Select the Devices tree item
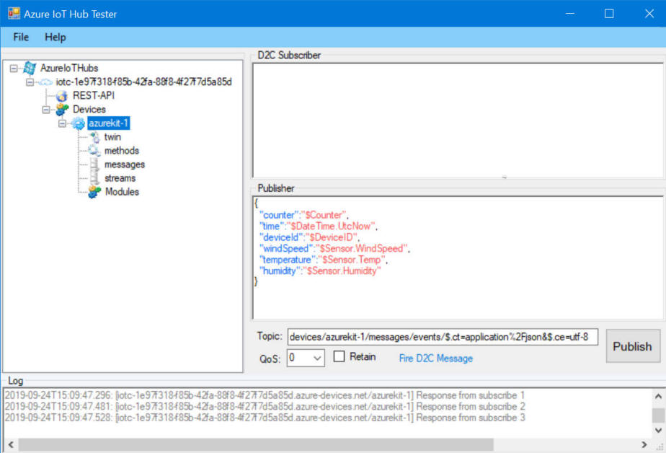 tap(89, 109)
